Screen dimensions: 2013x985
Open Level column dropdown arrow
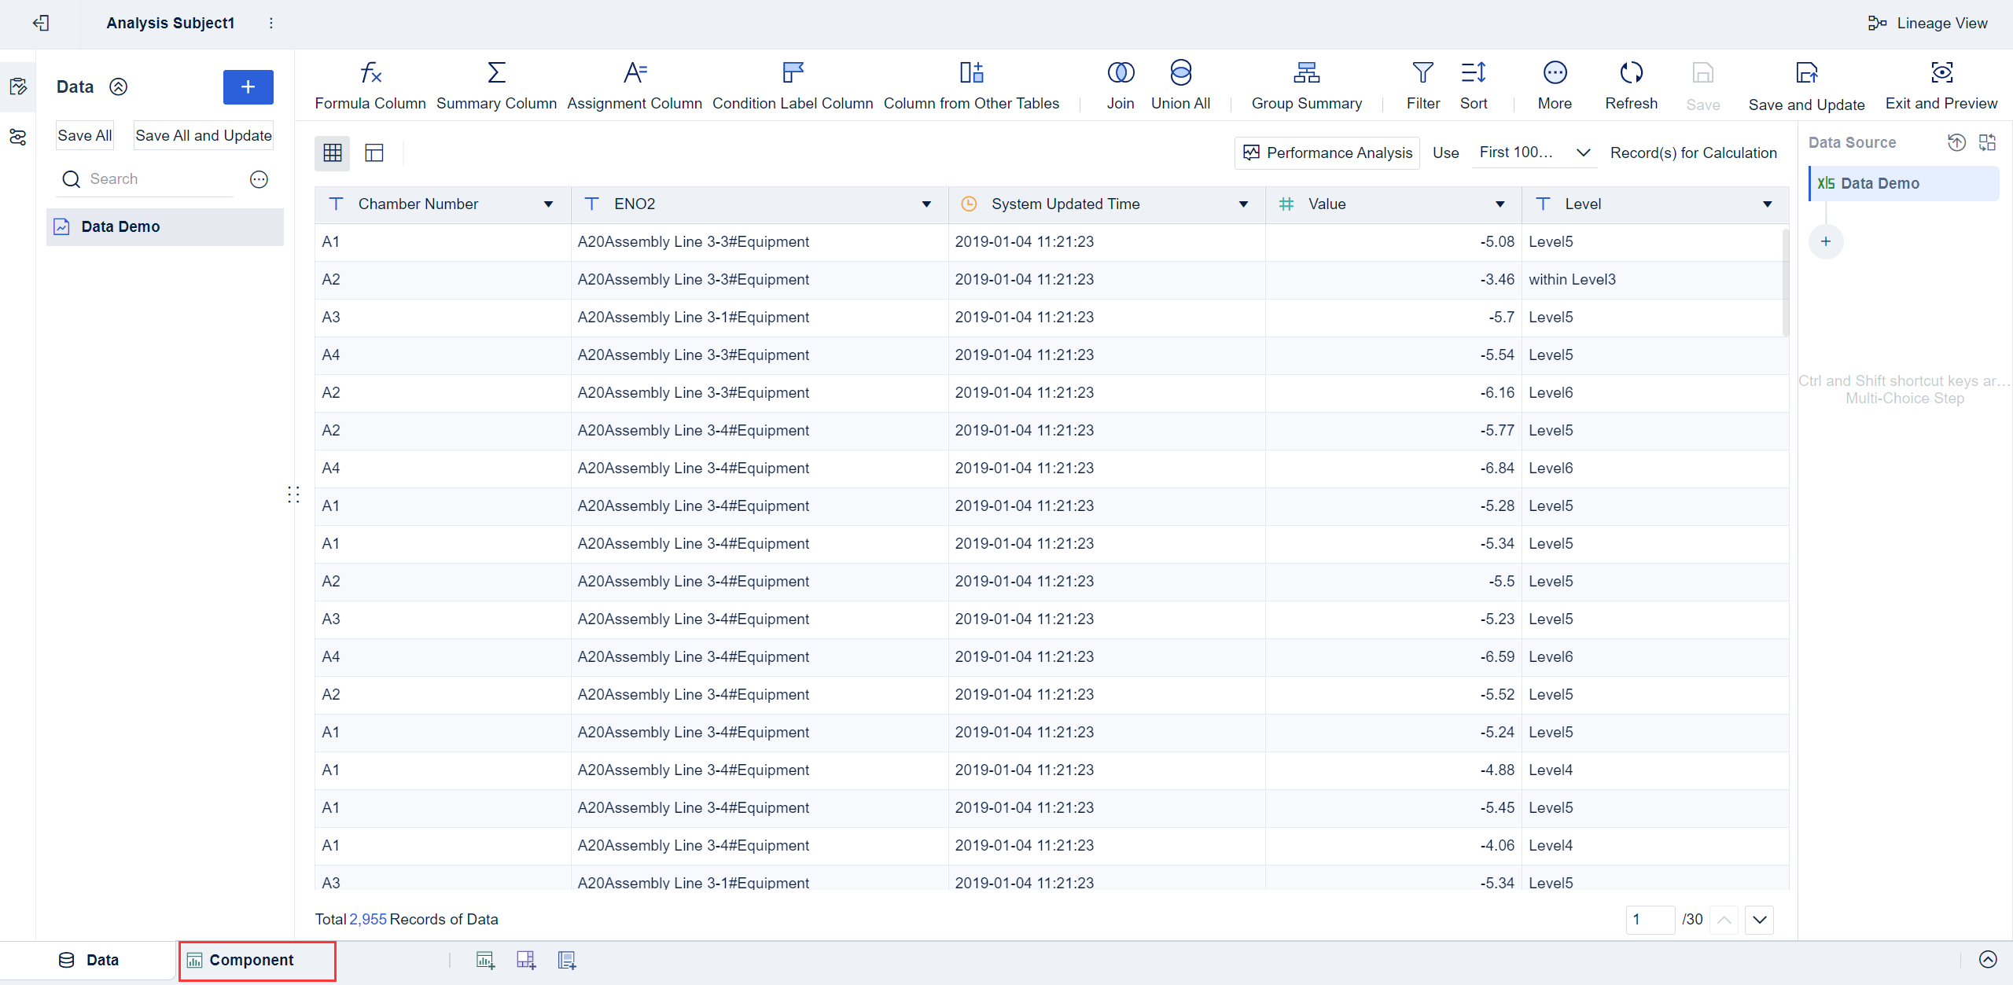1767,204
